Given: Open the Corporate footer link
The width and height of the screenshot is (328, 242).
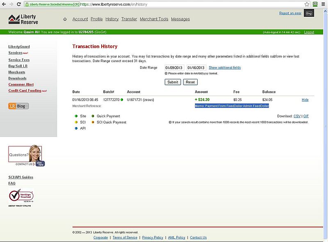Looking at the screenshot, I should (100, 238).
